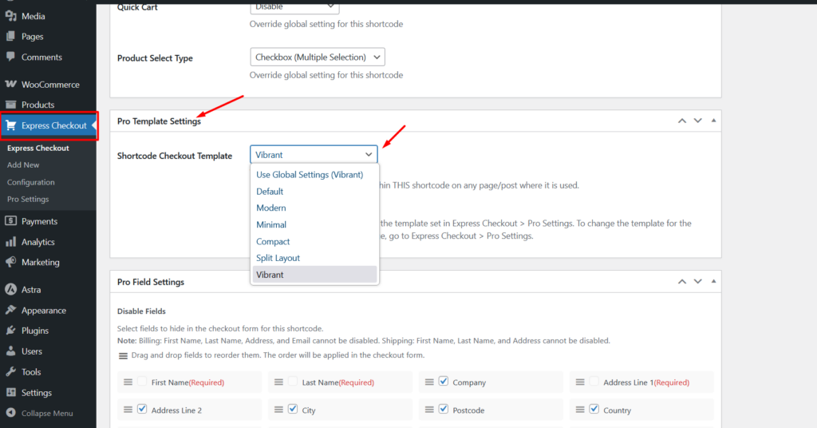Choose Minimal from the template list

271,225
